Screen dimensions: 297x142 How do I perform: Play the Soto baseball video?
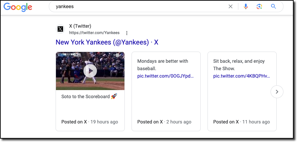coord(90,71)
